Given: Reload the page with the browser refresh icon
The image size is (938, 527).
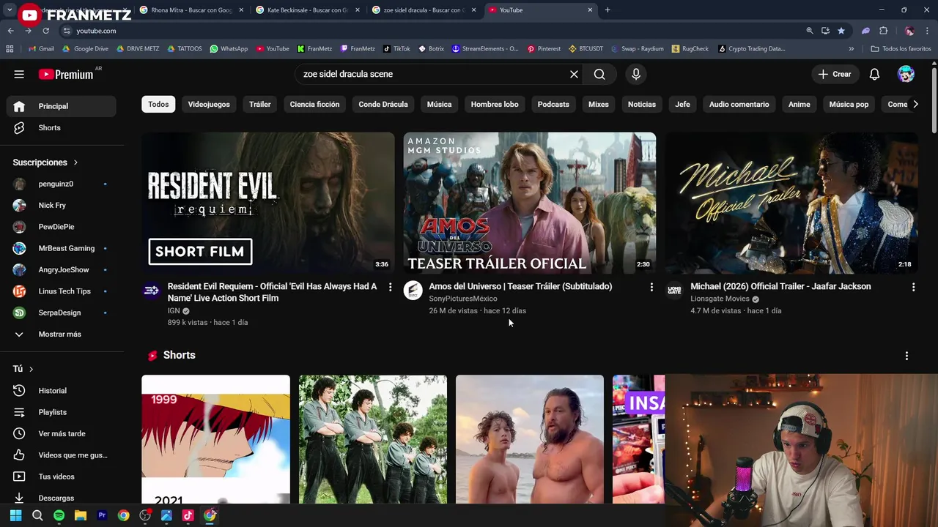Looking at the screenshot, I should (45, 31).
